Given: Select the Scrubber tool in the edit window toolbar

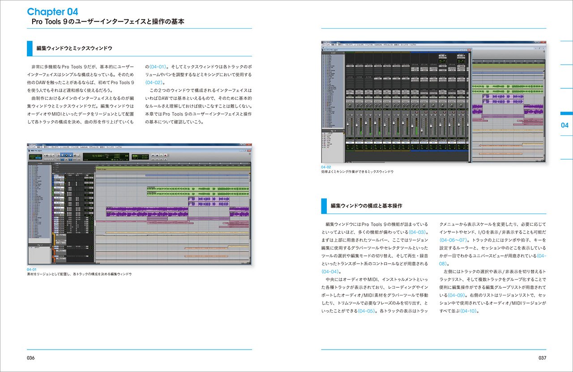Looking at the screenshot, I should (75, 156).
